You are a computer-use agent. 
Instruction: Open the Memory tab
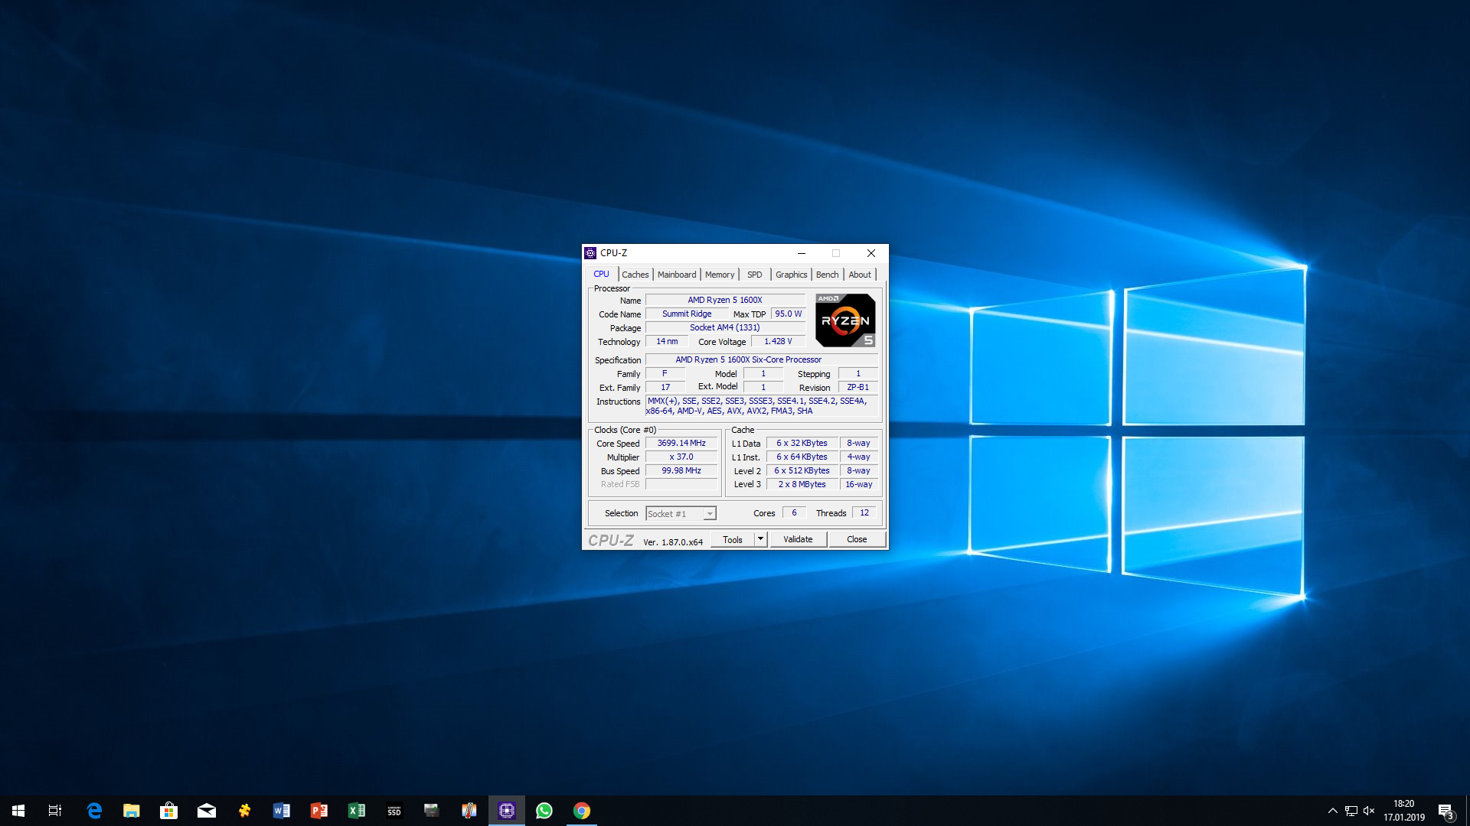coord(719,275)
